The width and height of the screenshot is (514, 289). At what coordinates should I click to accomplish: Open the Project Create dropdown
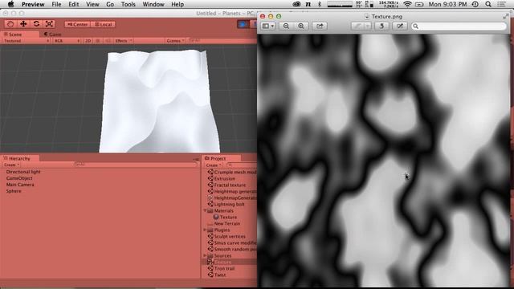(x=214, y=165)
